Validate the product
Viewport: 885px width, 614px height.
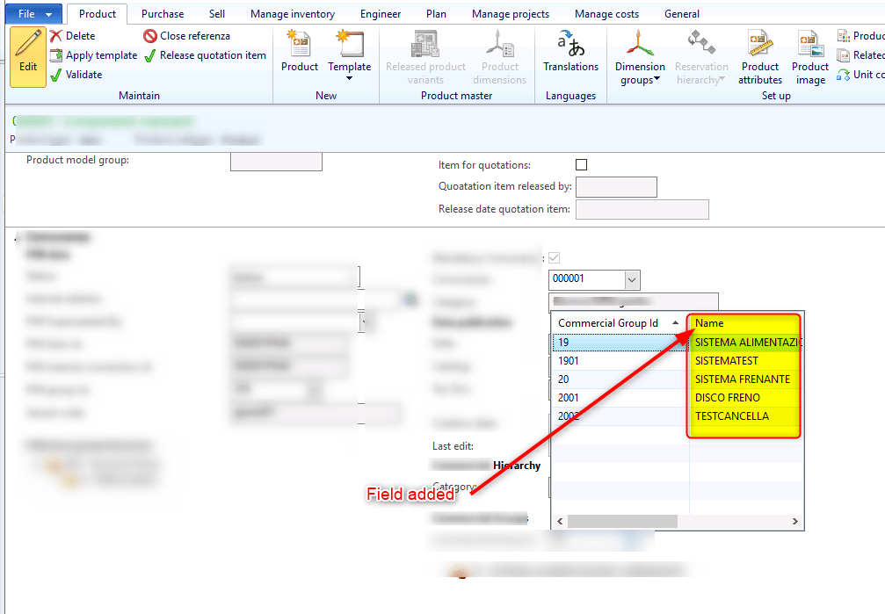point(76,75)
